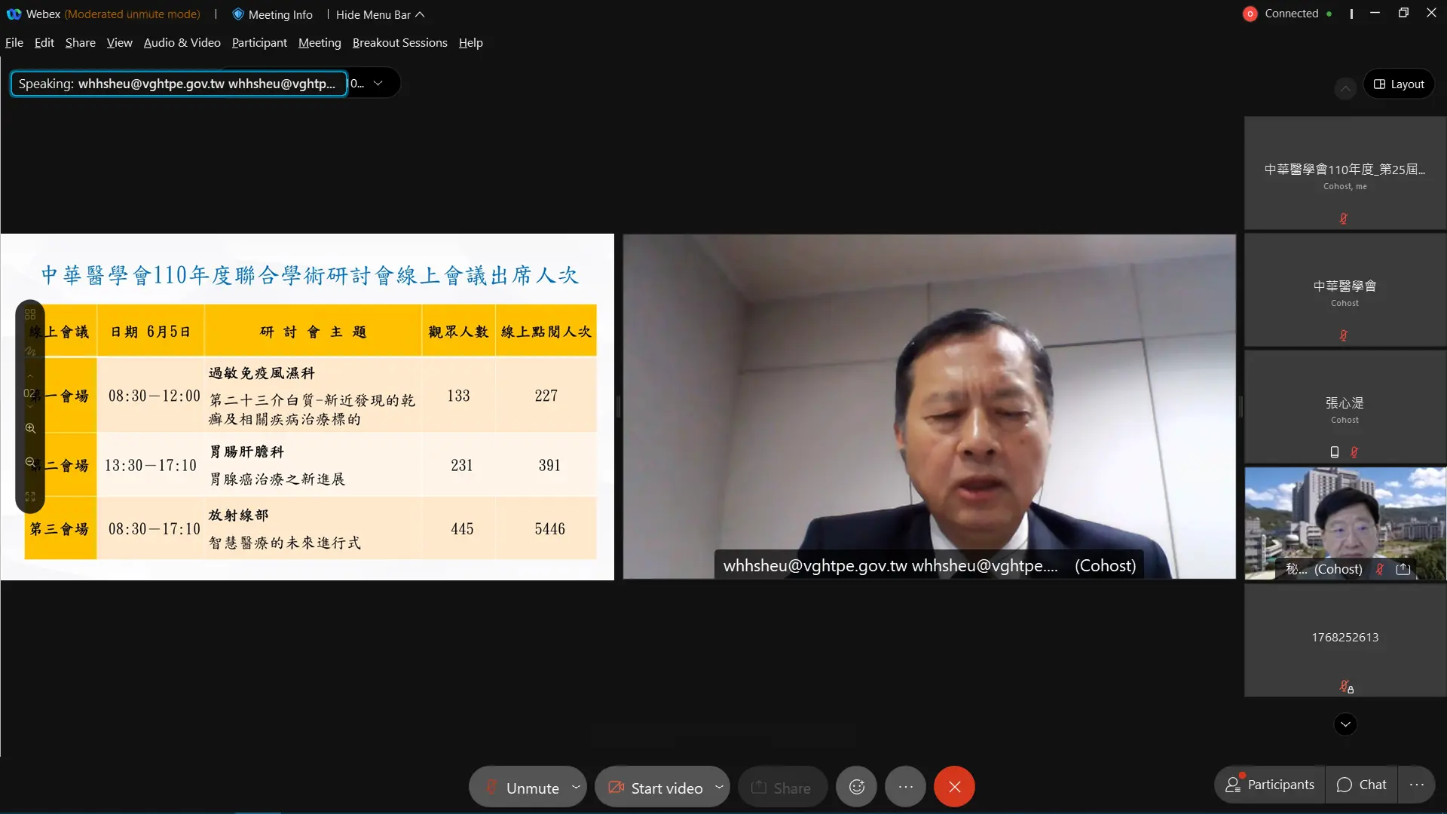This screenshot has height=814, width=1447.
Task: Select the 秘... (Cohost) video thumbnail
Action: [x=1345, y=523]
